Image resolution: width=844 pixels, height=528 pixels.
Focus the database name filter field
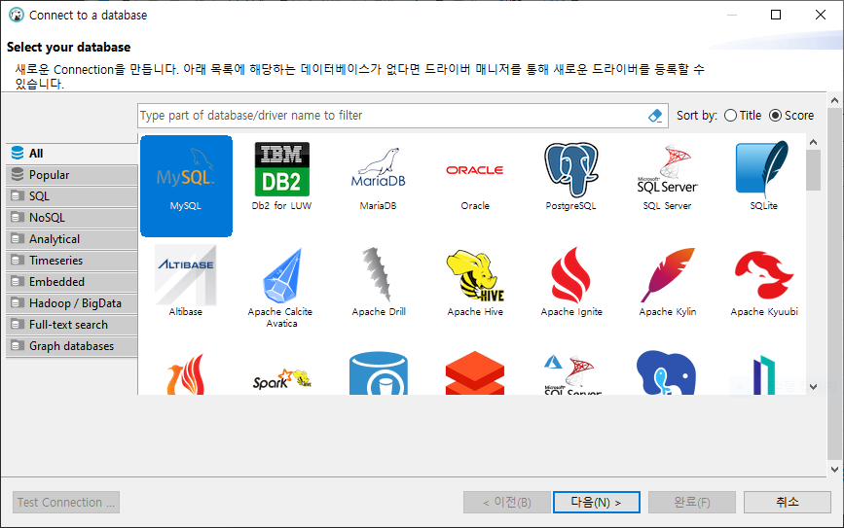coord(392,116)
